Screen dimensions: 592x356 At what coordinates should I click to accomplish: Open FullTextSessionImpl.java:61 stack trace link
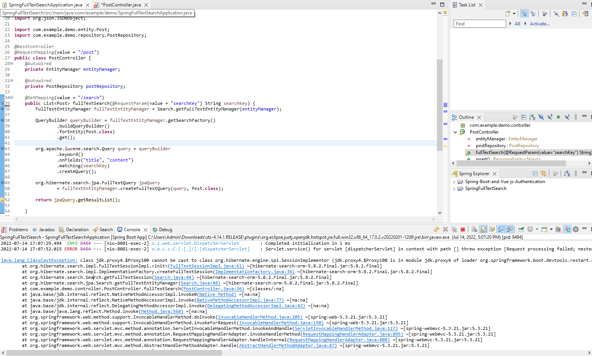pyautogui.click(x=207, y=266)
